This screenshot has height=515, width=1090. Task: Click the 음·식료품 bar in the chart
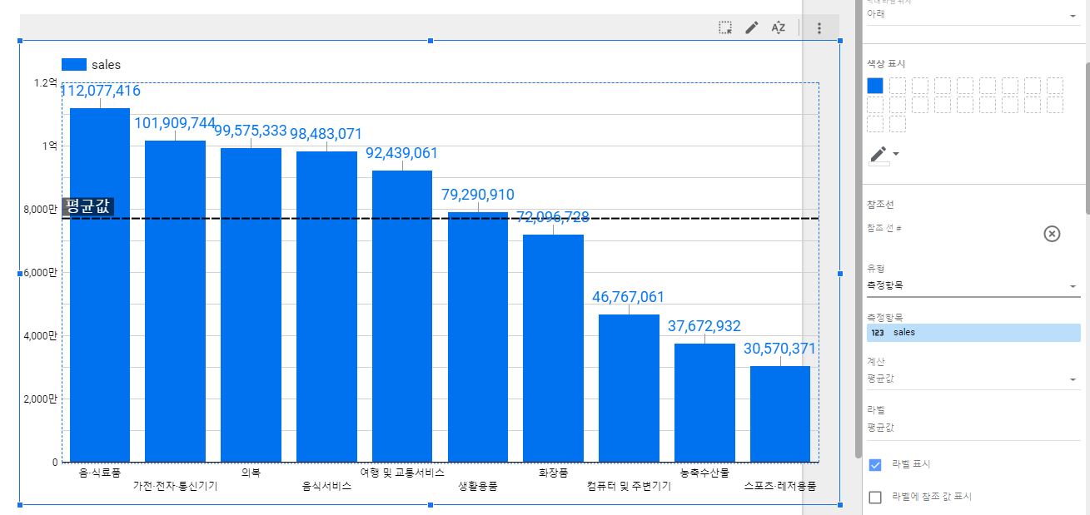pos(100,285)
